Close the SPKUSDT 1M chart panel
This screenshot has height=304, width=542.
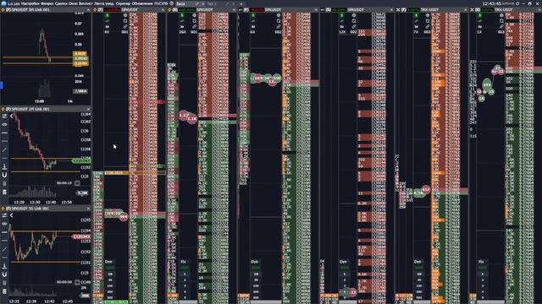point(88,109)
